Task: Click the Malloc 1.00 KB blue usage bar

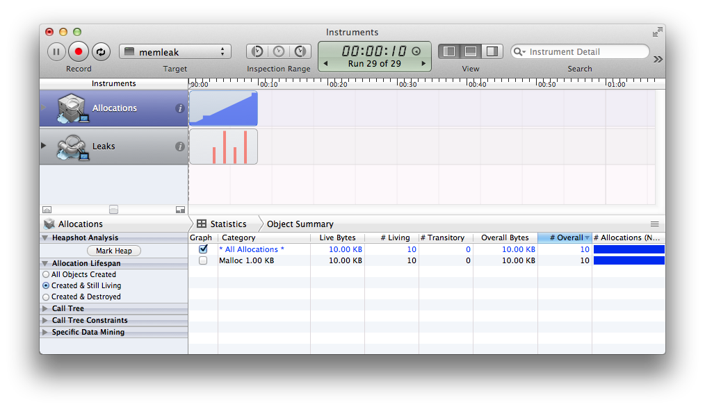Action: tap(629, 260)
